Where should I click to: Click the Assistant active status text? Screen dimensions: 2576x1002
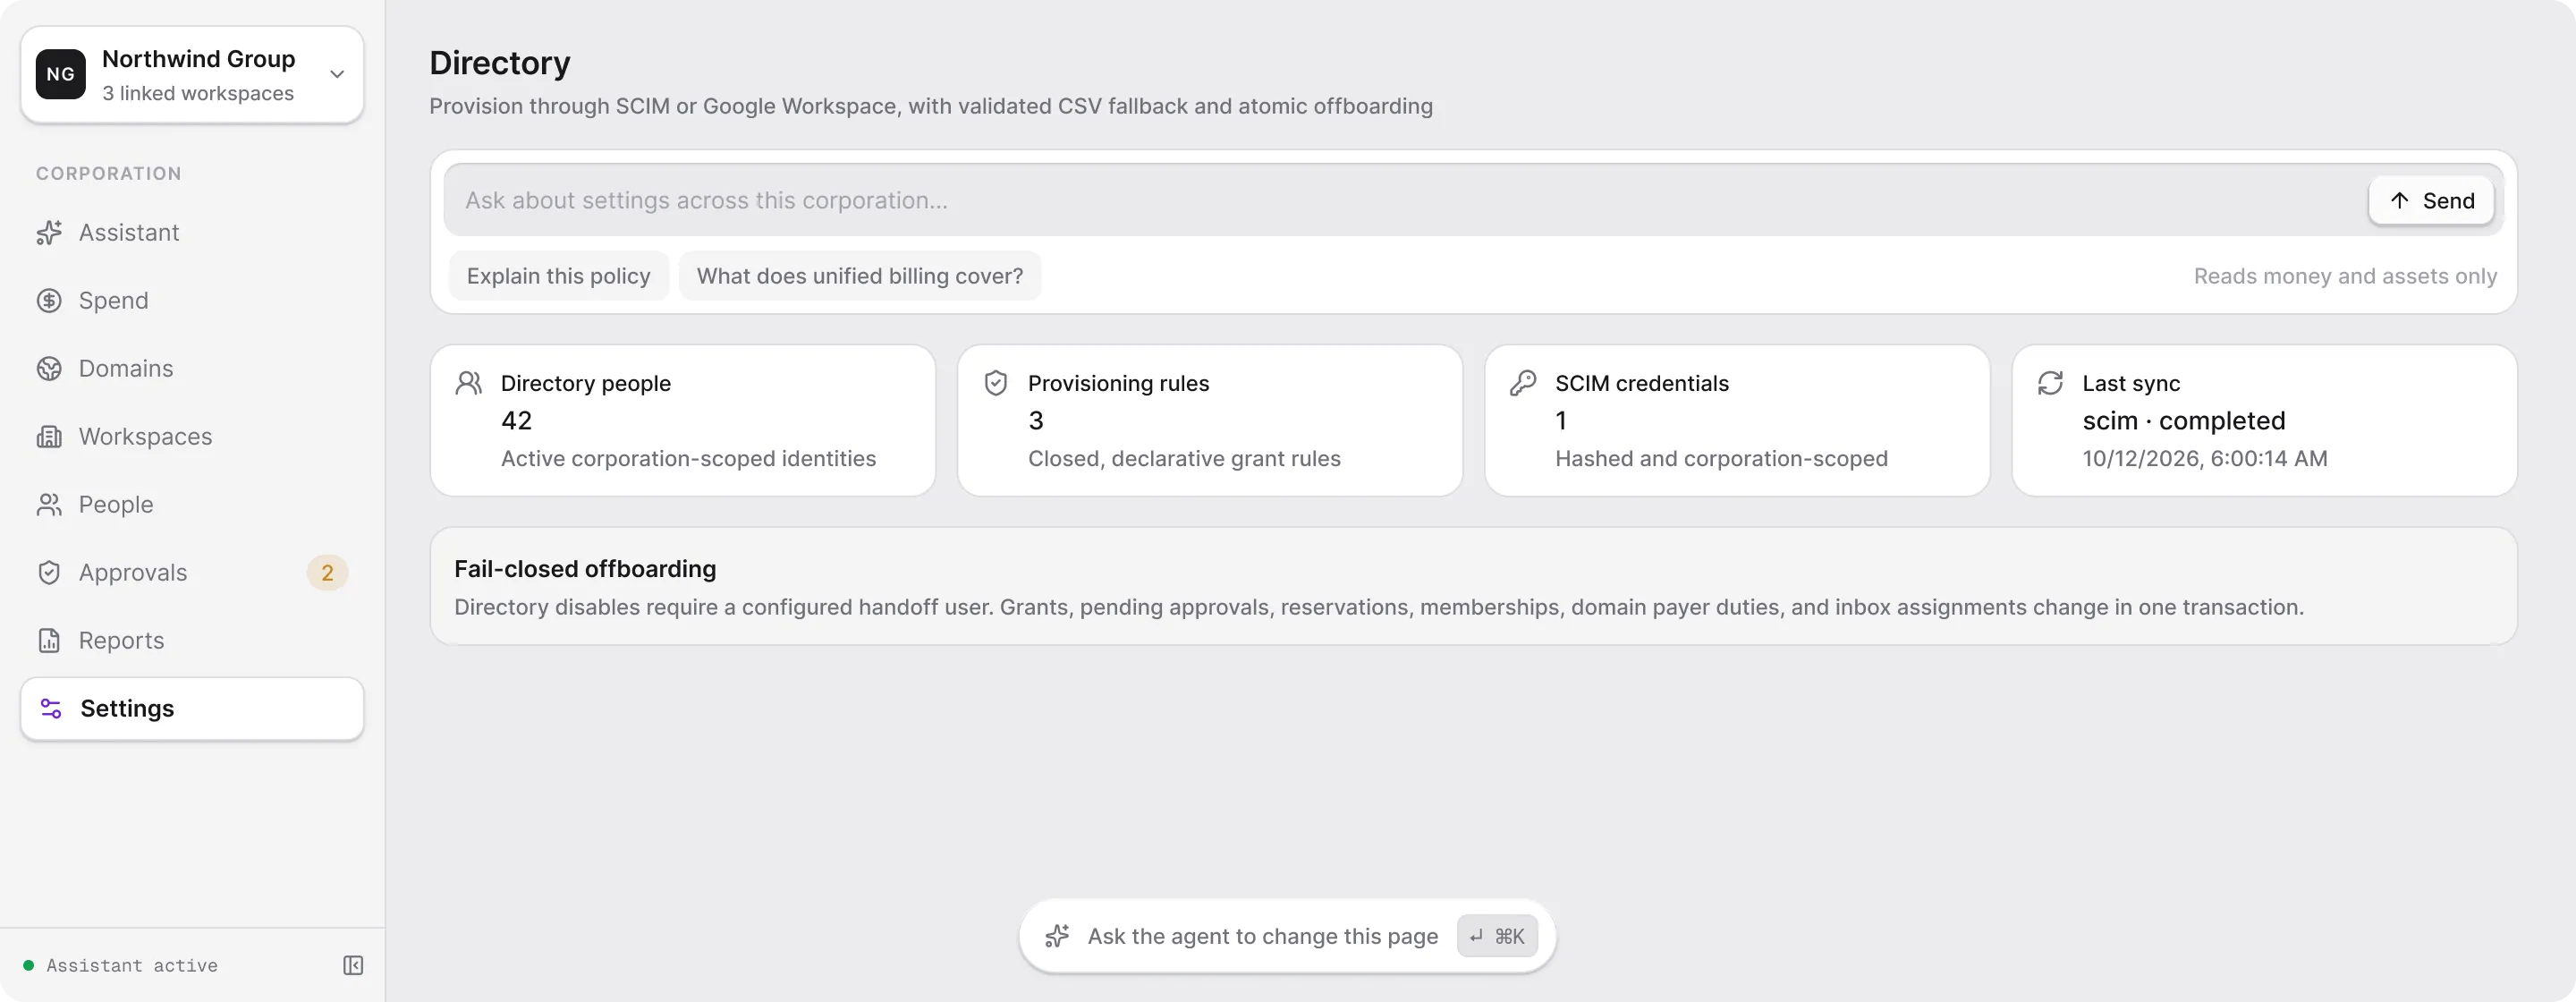[132, 966]
